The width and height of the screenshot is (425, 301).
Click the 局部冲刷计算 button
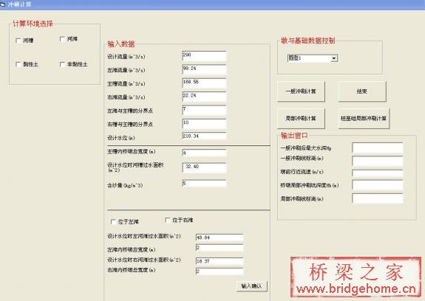click(x=301, y=119)
